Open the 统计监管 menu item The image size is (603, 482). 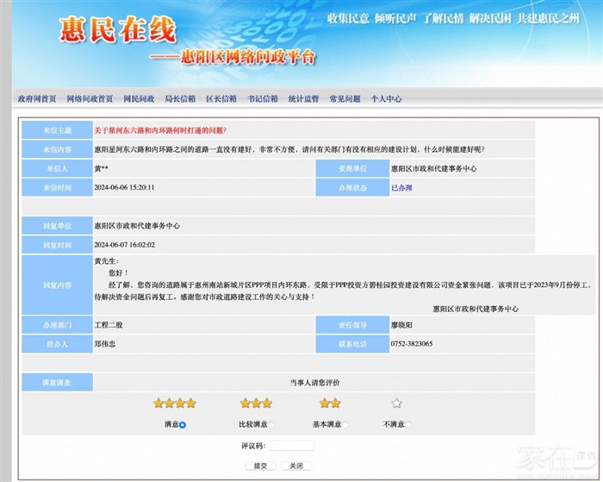(303, 99)
